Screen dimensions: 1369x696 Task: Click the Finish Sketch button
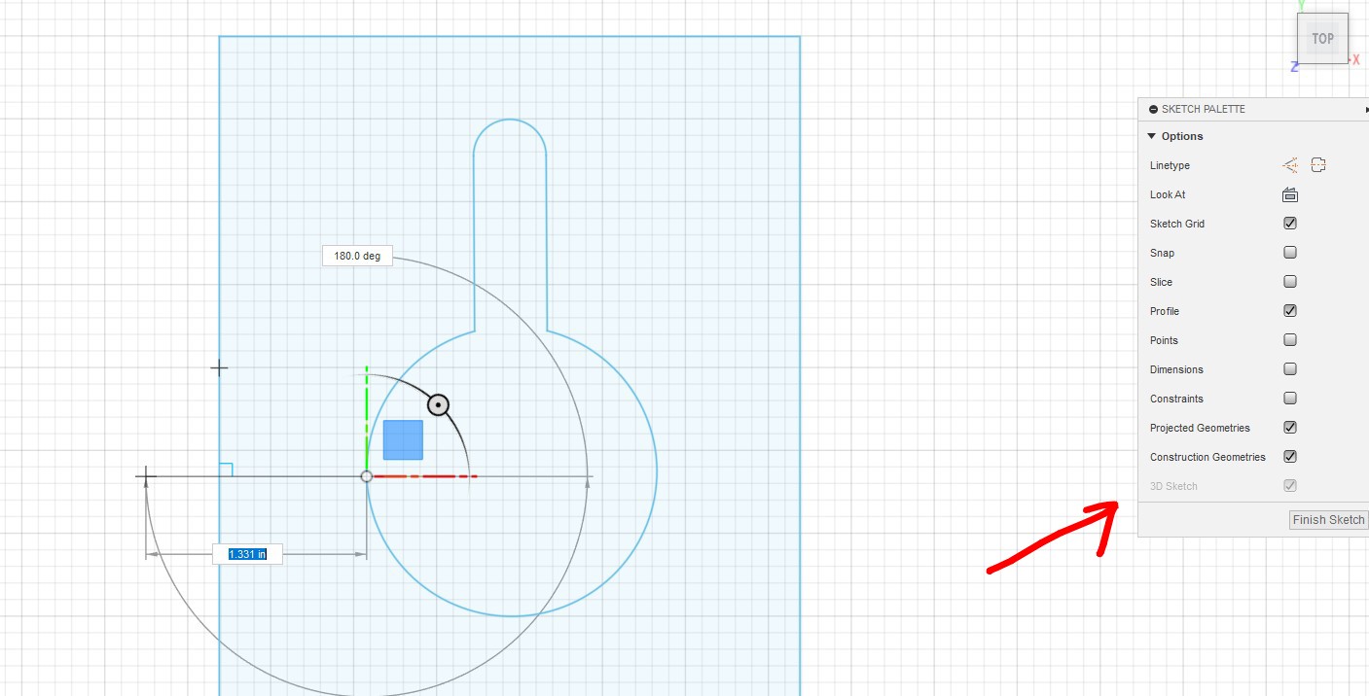1328,520
